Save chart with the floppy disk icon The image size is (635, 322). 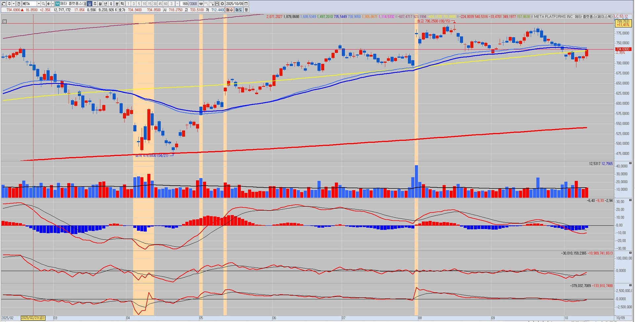(x=217, y=4)
